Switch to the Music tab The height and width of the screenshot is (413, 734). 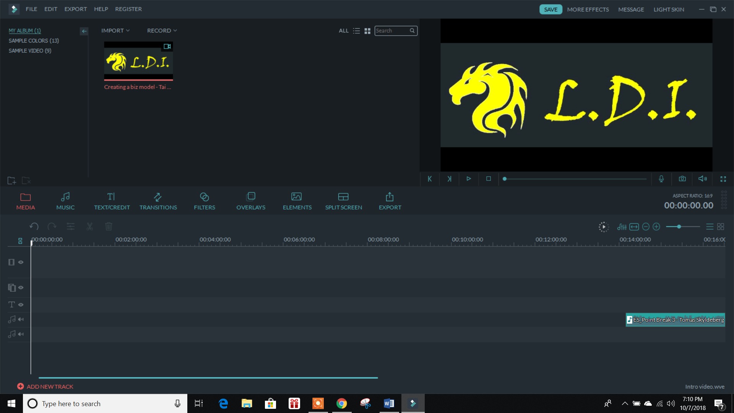pyautogui.click(x=65, y=200)
